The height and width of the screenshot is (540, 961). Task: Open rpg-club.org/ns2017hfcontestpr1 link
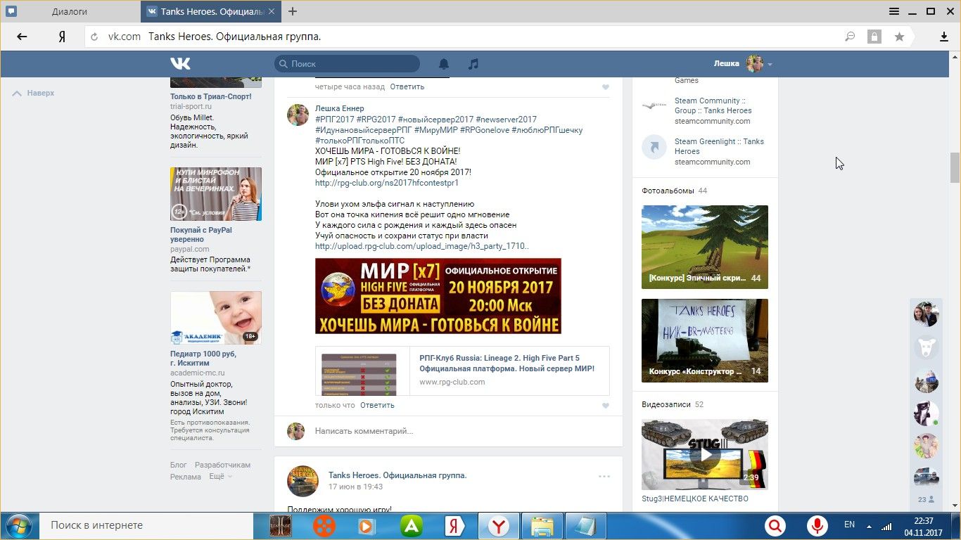coord(387,183)
